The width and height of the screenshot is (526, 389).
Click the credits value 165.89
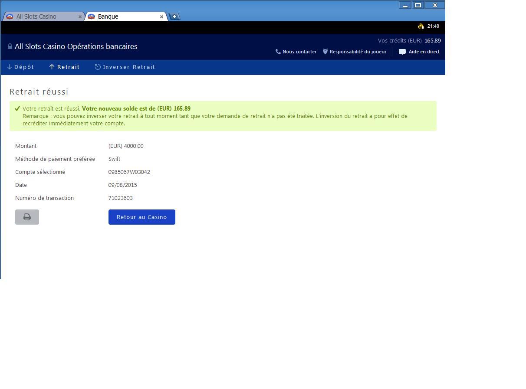[432, 40]
